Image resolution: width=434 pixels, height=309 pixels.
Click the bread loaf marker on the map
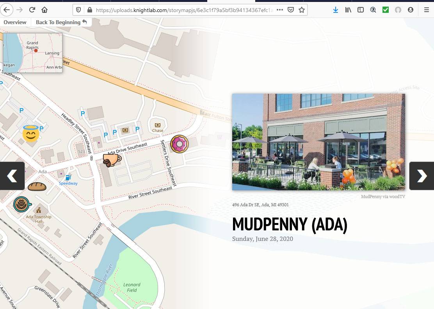38,187
